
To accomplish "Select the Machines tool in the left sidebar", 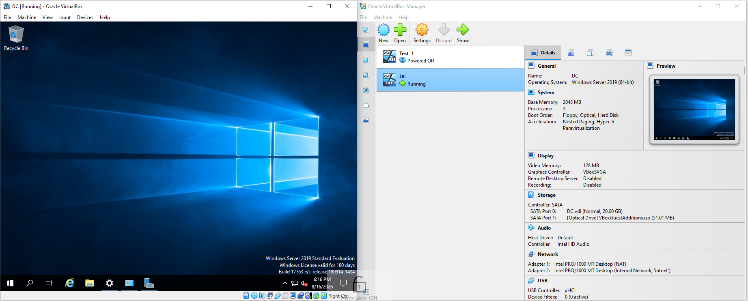I will (366, 44).
